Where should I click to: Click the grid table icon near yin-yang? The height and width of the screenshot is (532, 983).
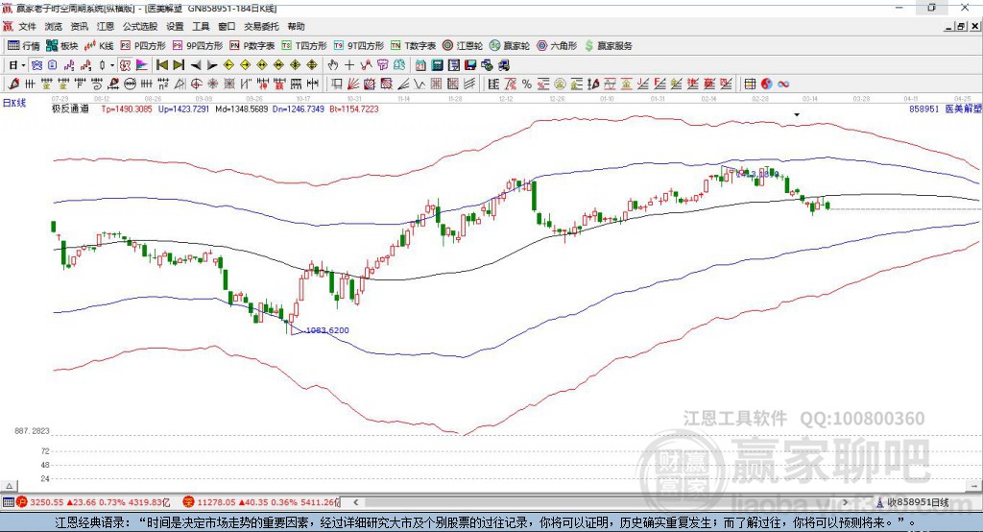click(750, 85)
